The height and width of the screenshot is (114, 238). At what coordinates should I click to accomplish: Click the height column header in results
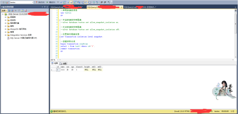click(x=87, y=67)
